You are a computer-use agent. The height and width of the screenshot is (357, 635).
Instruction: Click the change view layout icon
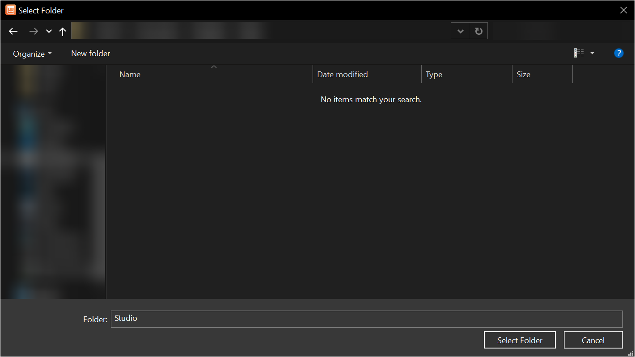(x=579, y=53)
